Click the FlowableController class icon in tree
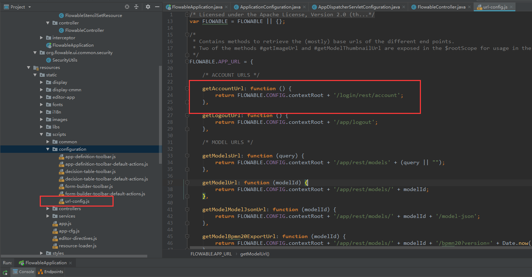The image size is (532, 277). pos(62,30)
